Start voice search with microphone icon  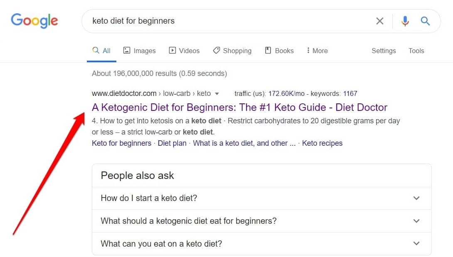pyautogui.click(x=405, y=21)
